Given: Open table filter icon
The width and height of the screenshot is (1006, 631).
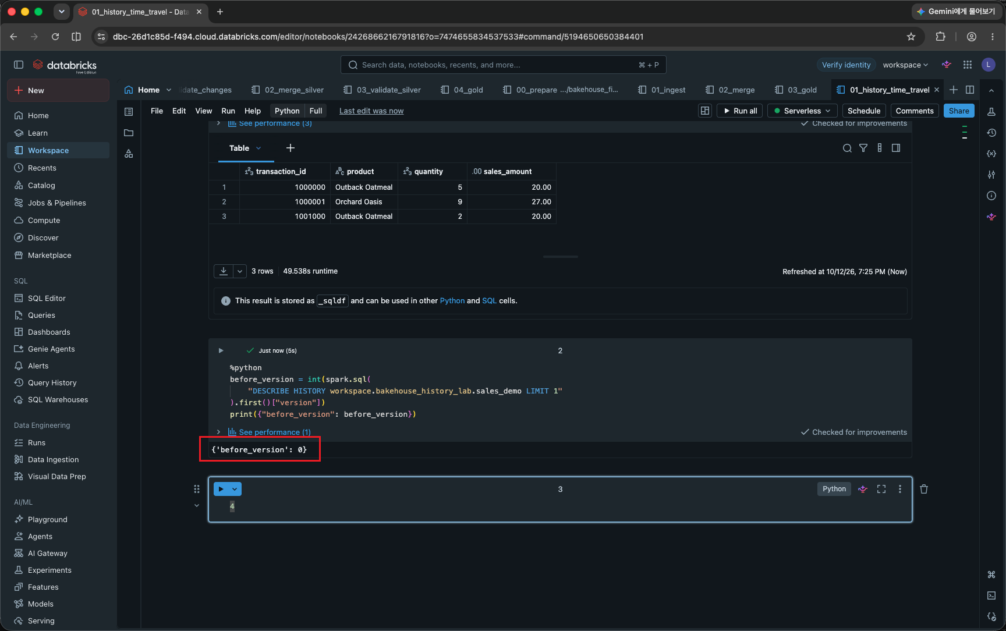Looking at the screenshot, I should 863,148.
